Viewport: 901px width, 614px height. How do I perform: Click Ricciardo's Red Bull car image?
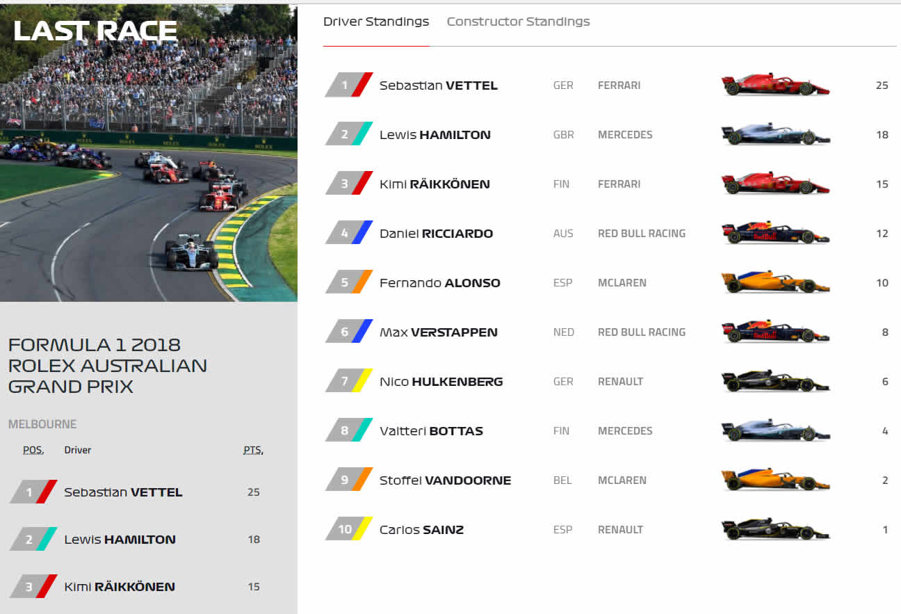[775, 234]
